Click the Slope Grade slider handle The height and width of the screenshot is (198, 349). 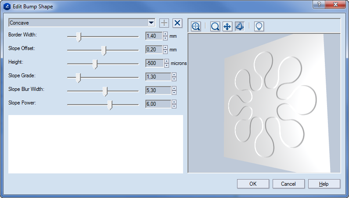[78, 78]
